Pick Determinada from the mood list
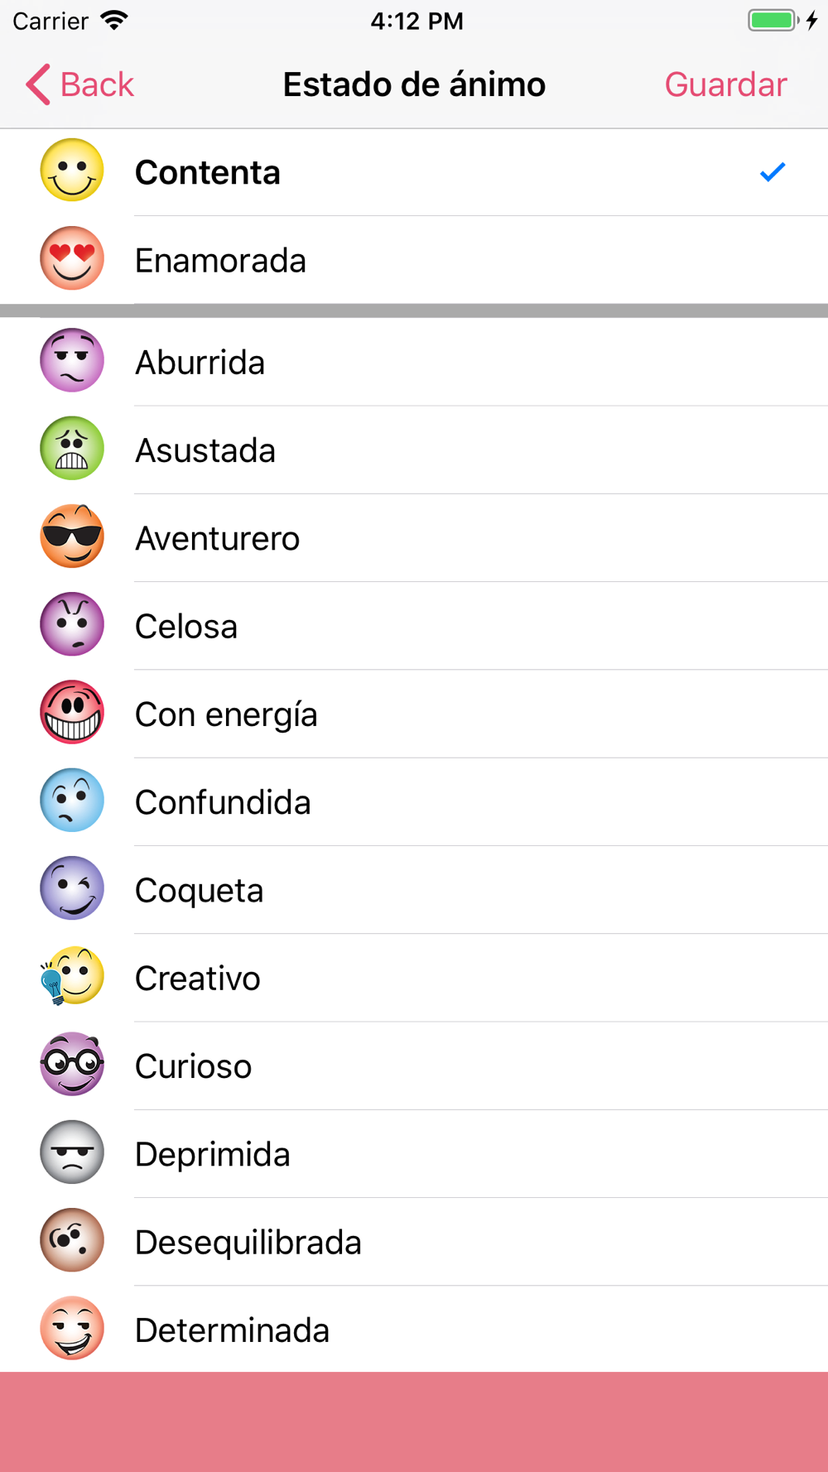Screen dimensions: 828x1472 (414, 1330)
